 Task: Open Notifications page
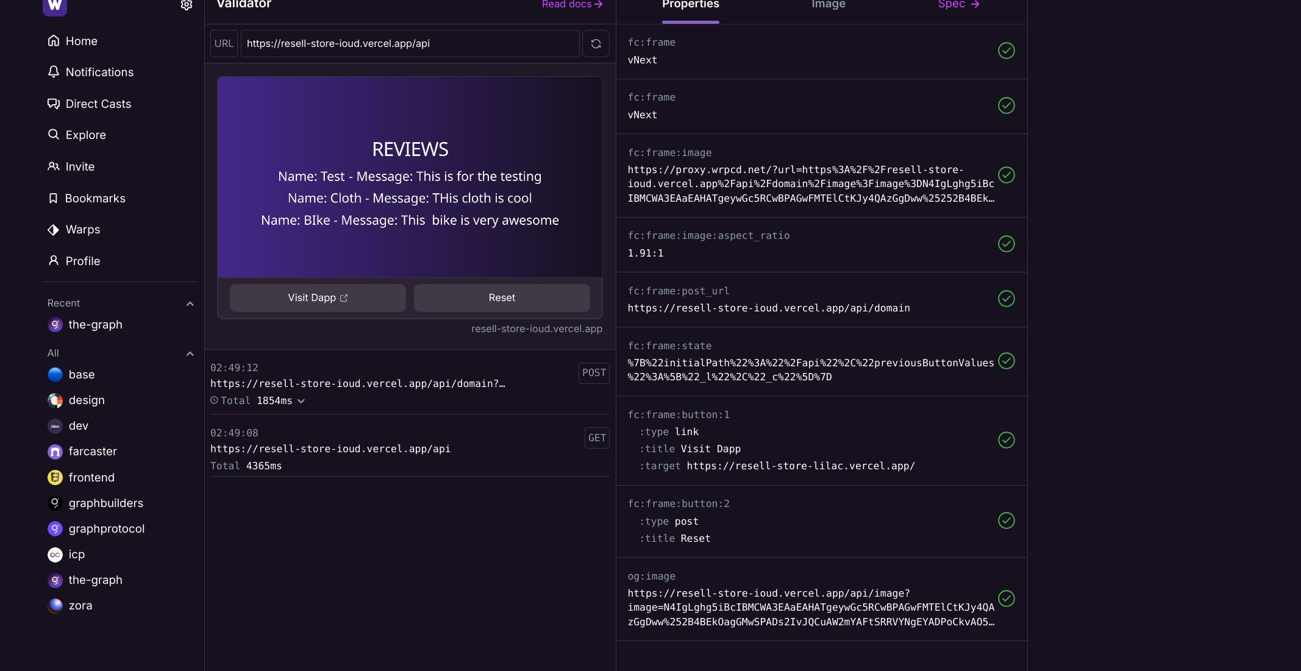coord(91,72)
